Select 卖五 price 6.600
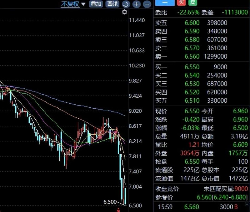This screenshot has height=212, width=250. [x=192, y=23]
